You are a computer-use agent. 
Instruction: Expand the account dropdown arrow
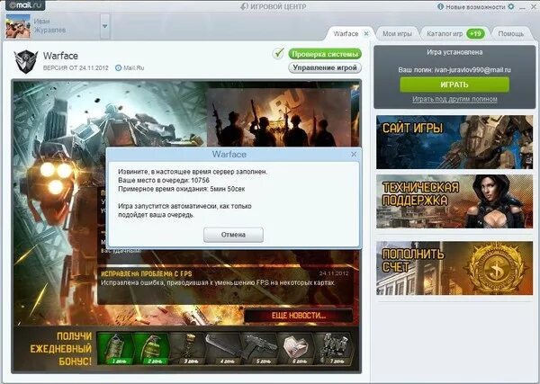(105, 26)
